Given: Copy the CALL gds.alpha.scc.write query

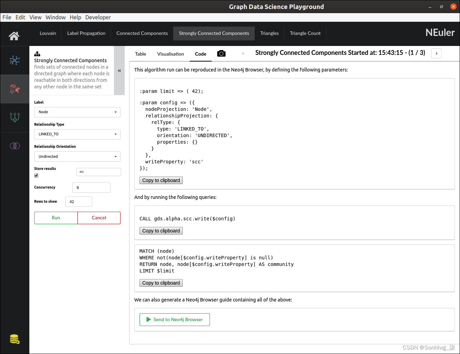Looking at the screenshot, I should pyautogui.click(x=161, y=231).
